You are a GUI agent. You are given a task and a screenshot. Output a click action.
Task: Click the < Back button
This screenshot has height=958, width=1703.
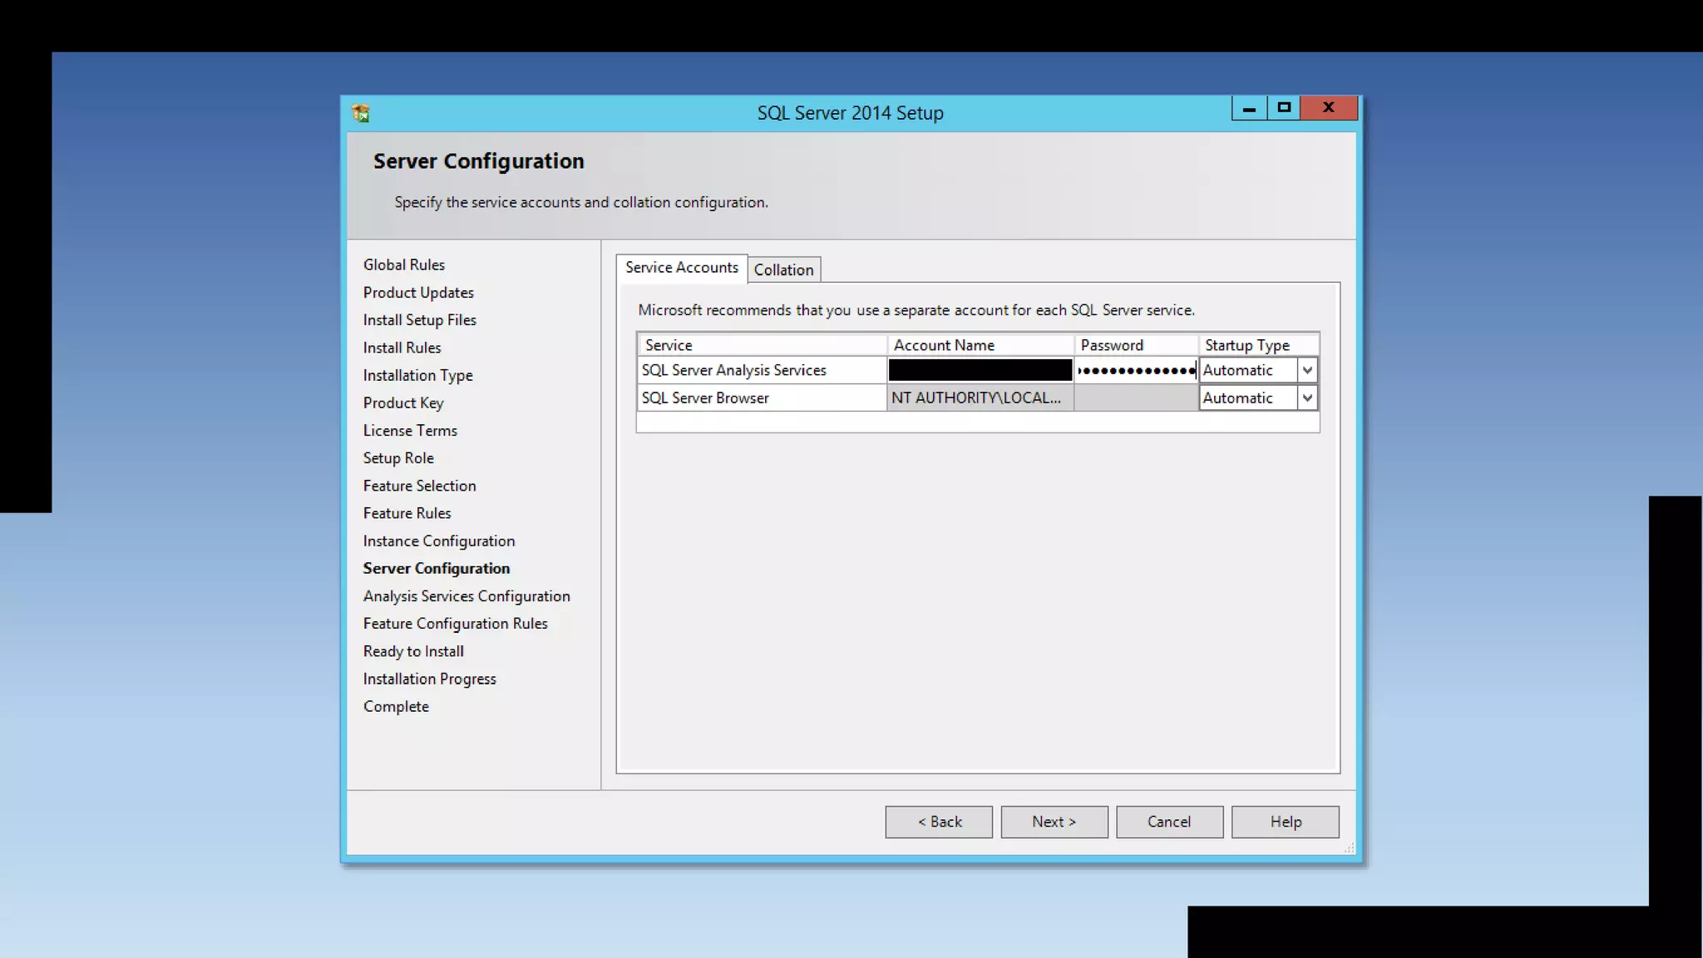click(939, 822)
